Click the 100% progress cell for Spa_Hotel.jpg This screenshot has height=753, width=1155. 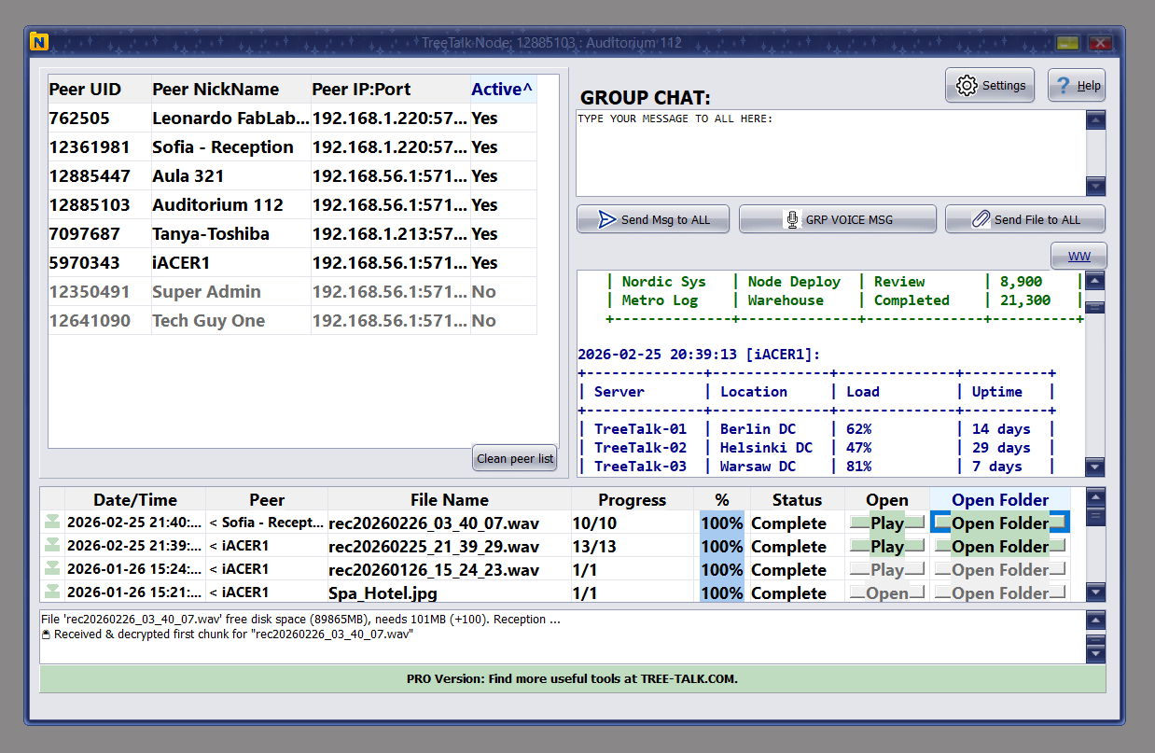pyautogui.click(x=722, y=593)
